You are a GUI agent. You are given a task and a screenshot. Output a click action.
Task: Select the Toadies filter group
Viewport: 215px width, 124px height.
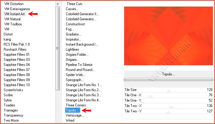pyautogui.click(x=9, y=105)
